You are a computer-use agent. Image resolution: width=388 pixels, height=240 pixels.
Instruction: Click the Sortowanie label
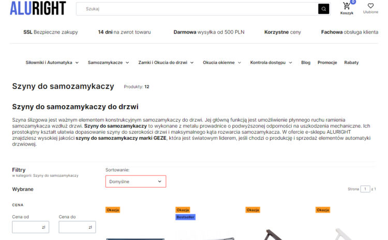coord(117,170)
